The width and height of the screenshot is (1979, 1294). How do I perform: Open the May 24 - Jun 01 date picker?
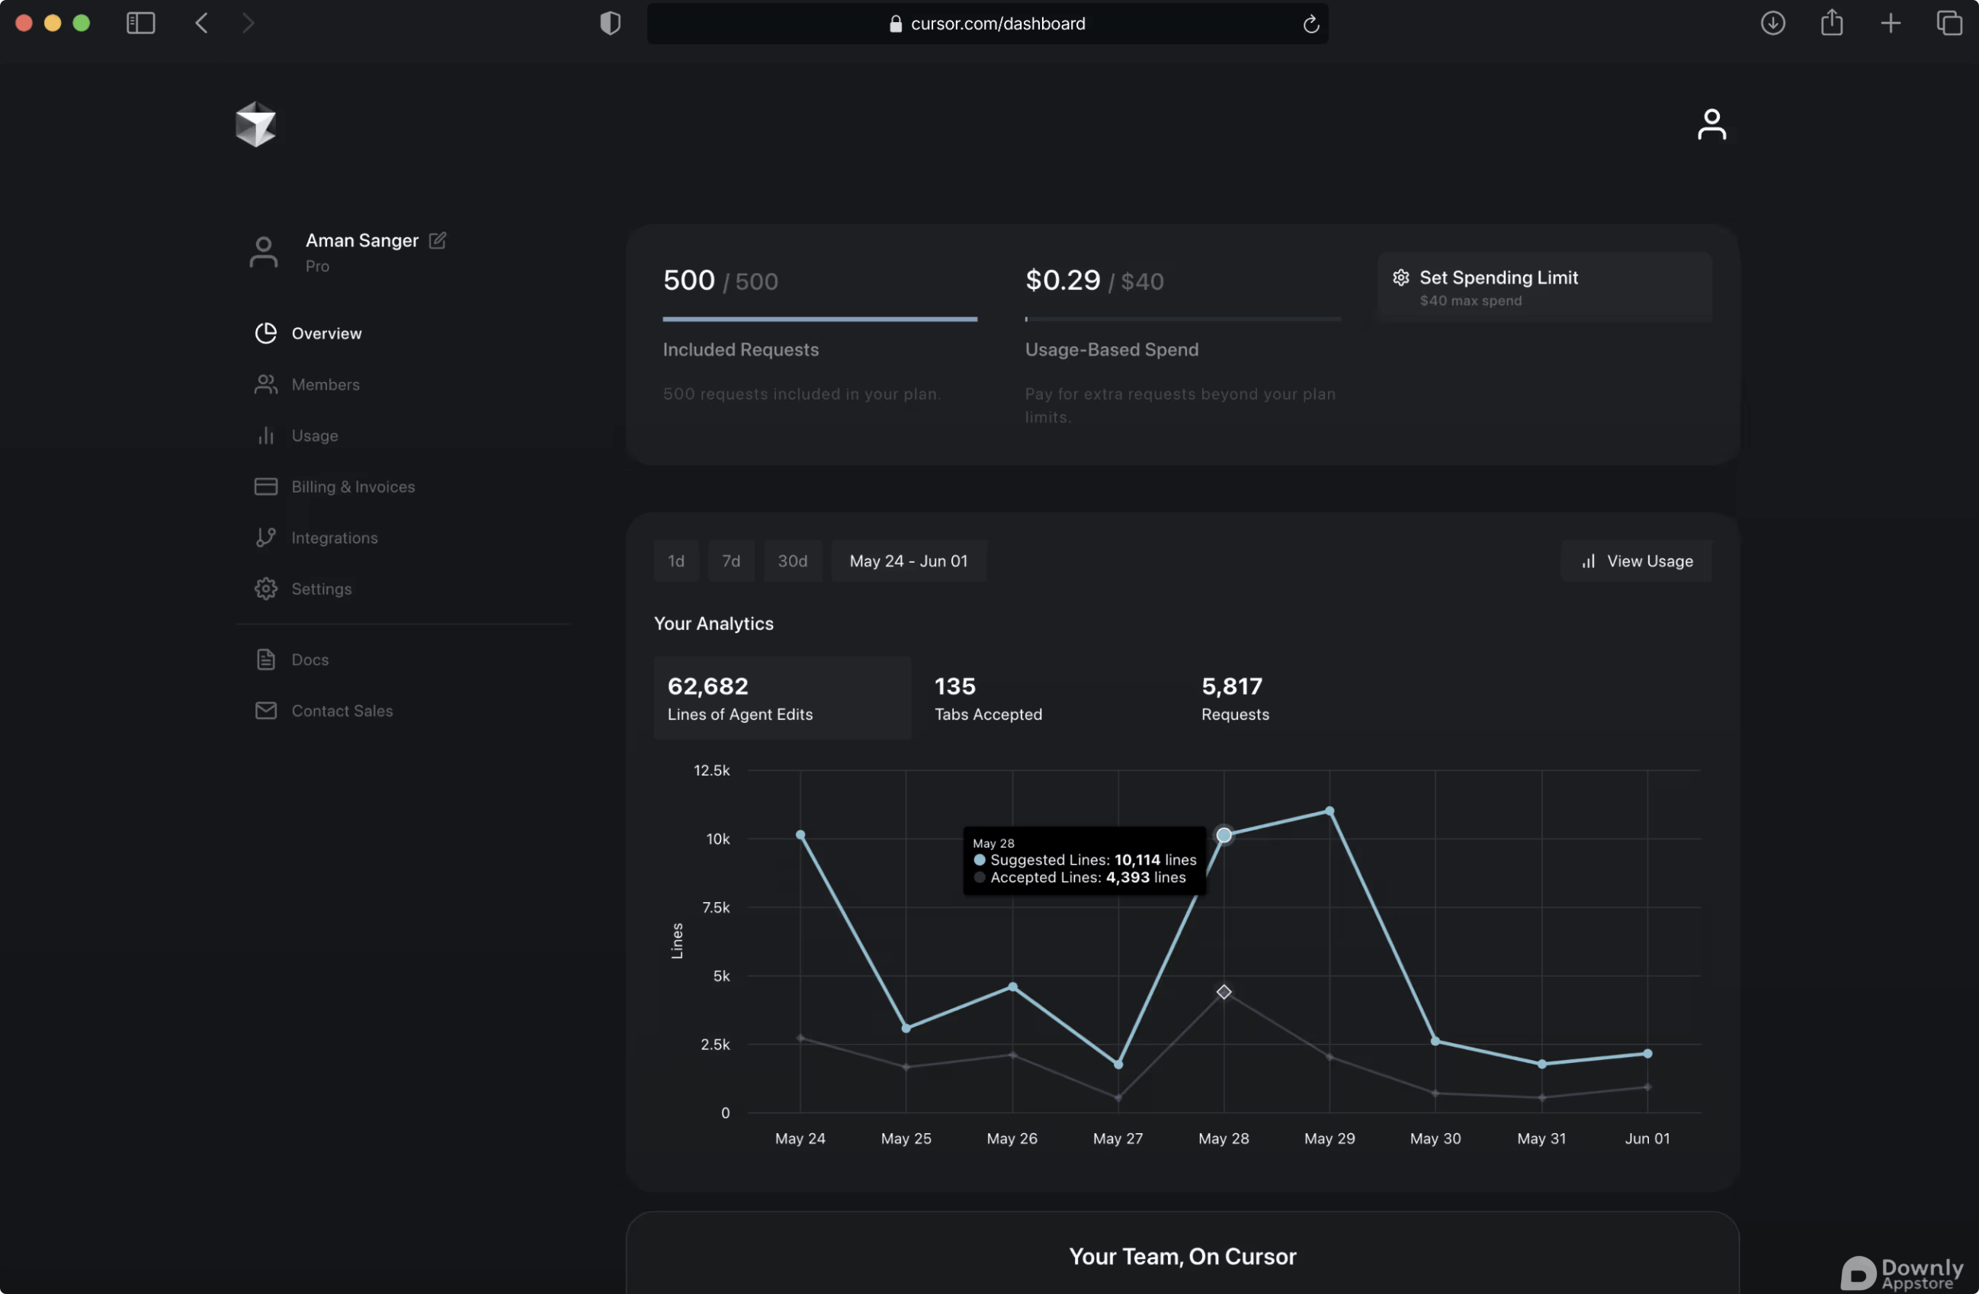[x=909, y=561]
